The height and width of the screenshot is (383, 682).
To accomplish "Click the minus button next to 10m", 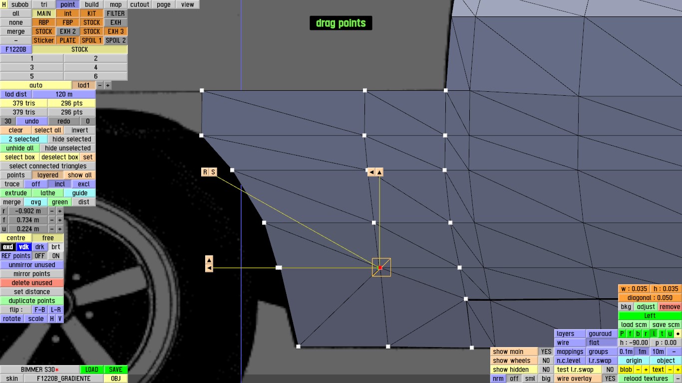I will pos(674,352).
